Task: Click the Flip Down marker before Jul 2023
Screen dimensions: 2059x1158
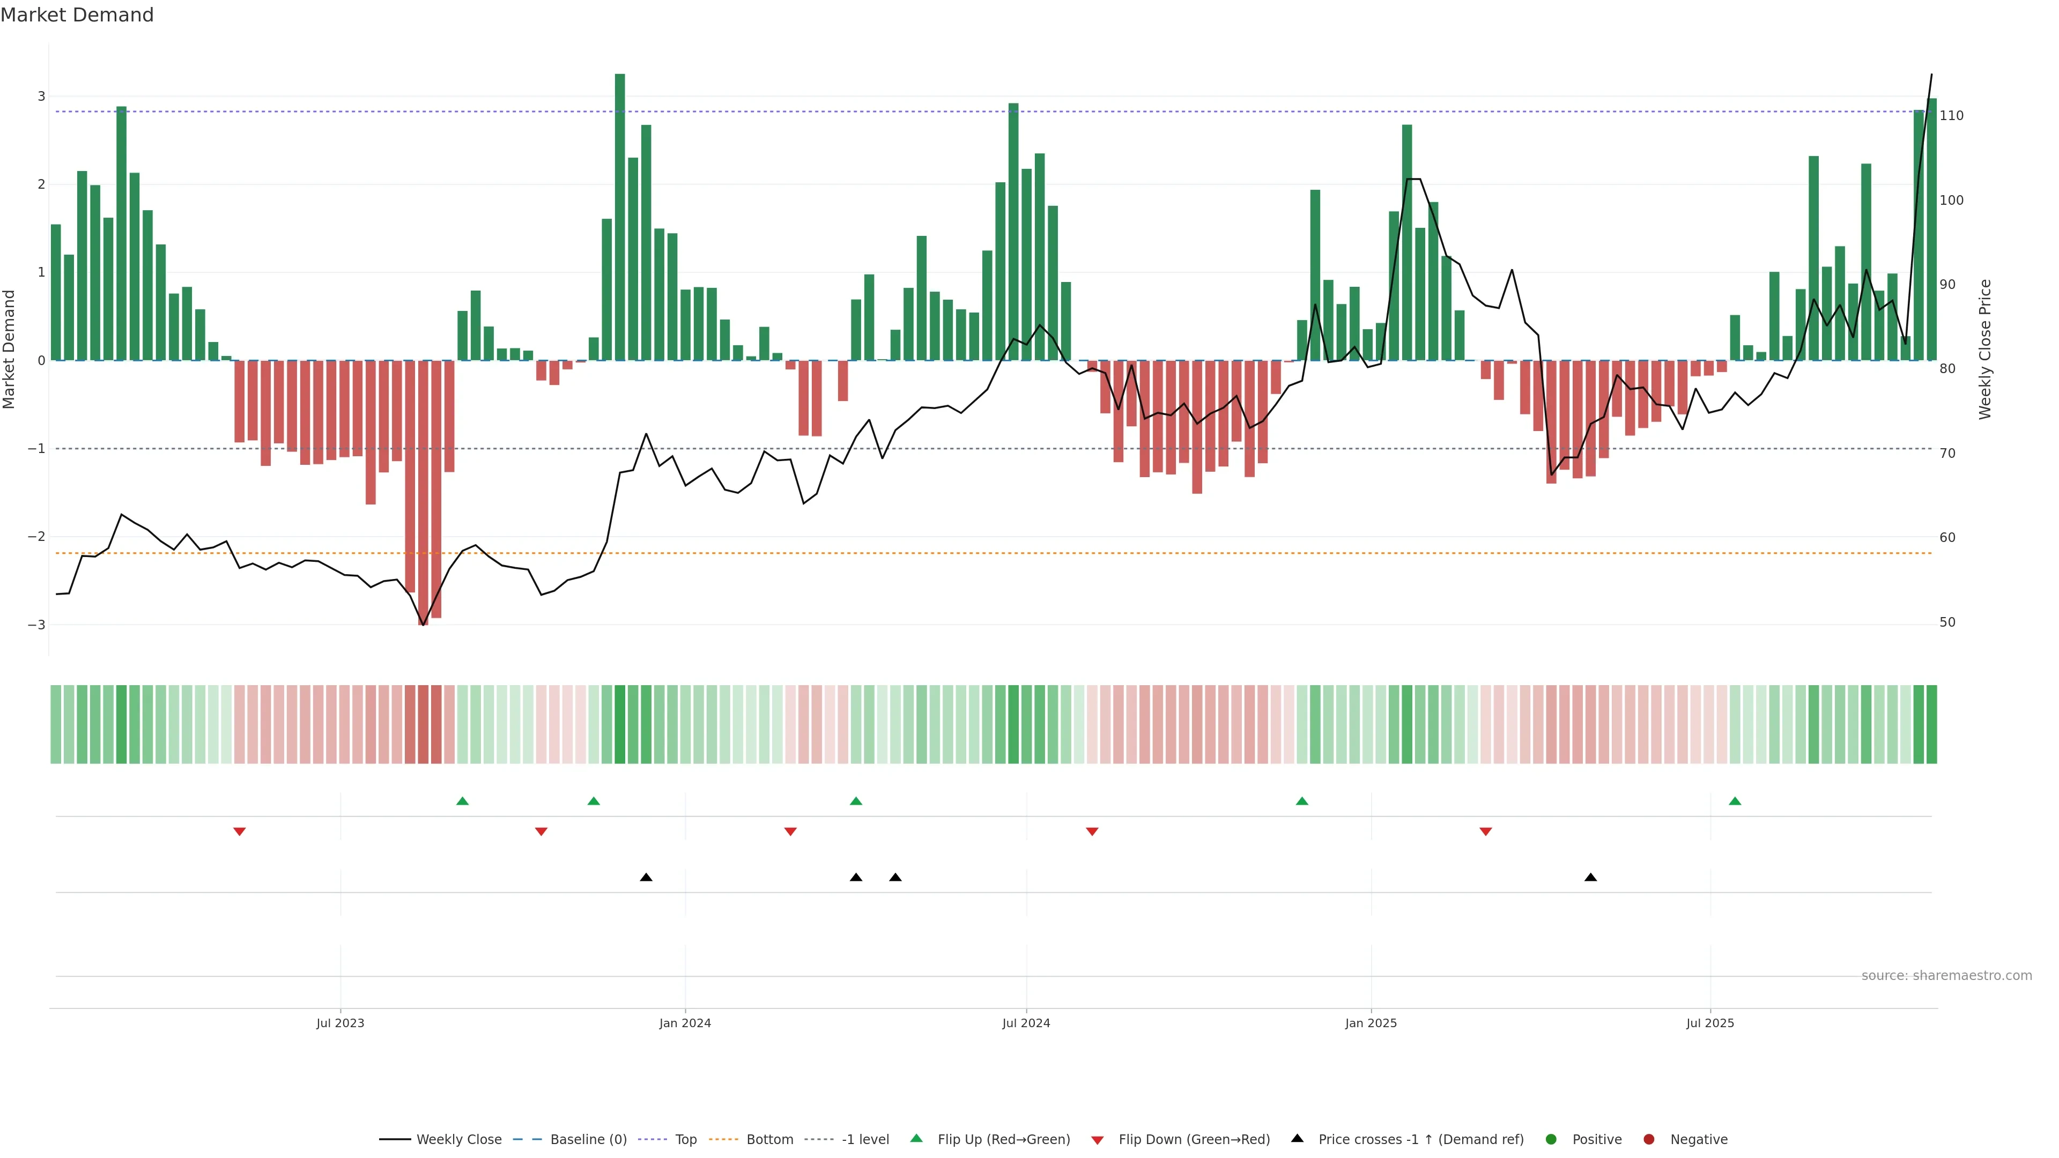Action: tap(239, 832)
